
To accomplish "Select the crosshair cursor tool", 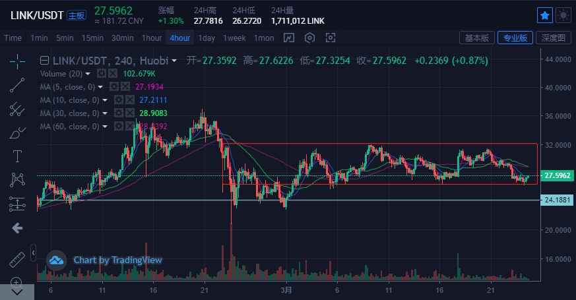I will tap(17, 61).
